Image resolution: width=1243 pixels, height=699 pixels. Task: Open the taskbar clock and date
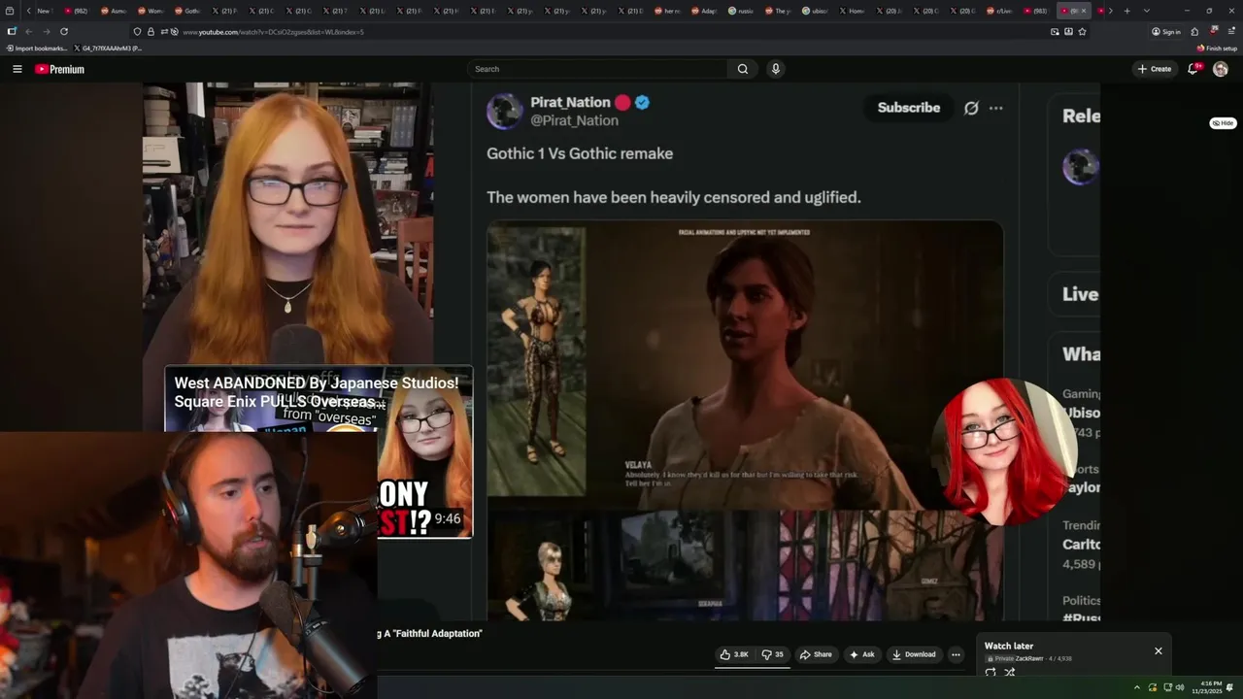tap(1209, 687)
